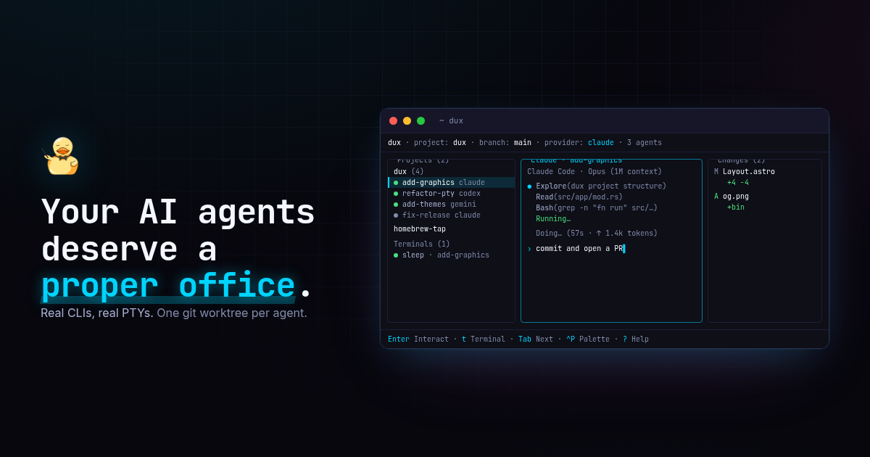Click the 3 agents status entry
The width and height of the screenshot is (870, 457).
(645, 143)
